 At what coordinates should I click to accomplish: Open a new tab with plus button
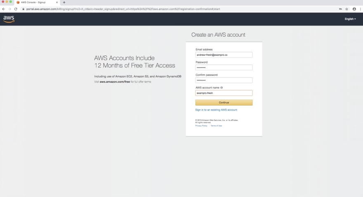click(64, 2)
